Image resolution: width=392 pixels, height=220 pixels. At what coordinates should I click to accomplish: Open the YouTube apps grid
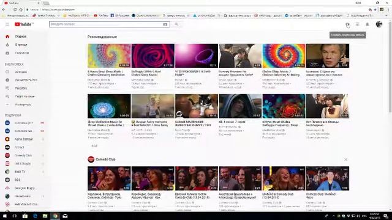tap(357, 24)
